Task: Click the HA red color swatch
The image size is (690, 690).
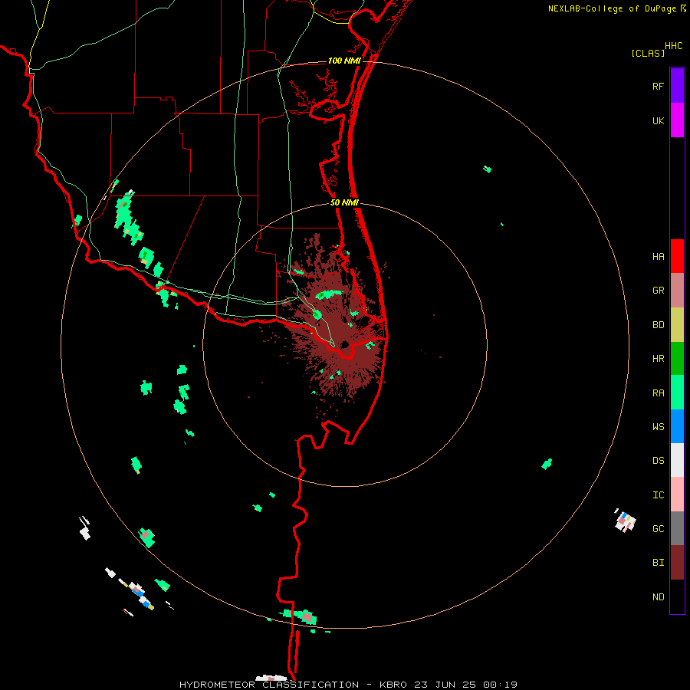Action: click(677, 256)
